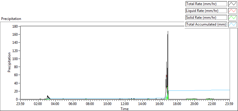Click the Total Rate black line swatch

pos(232,4)
